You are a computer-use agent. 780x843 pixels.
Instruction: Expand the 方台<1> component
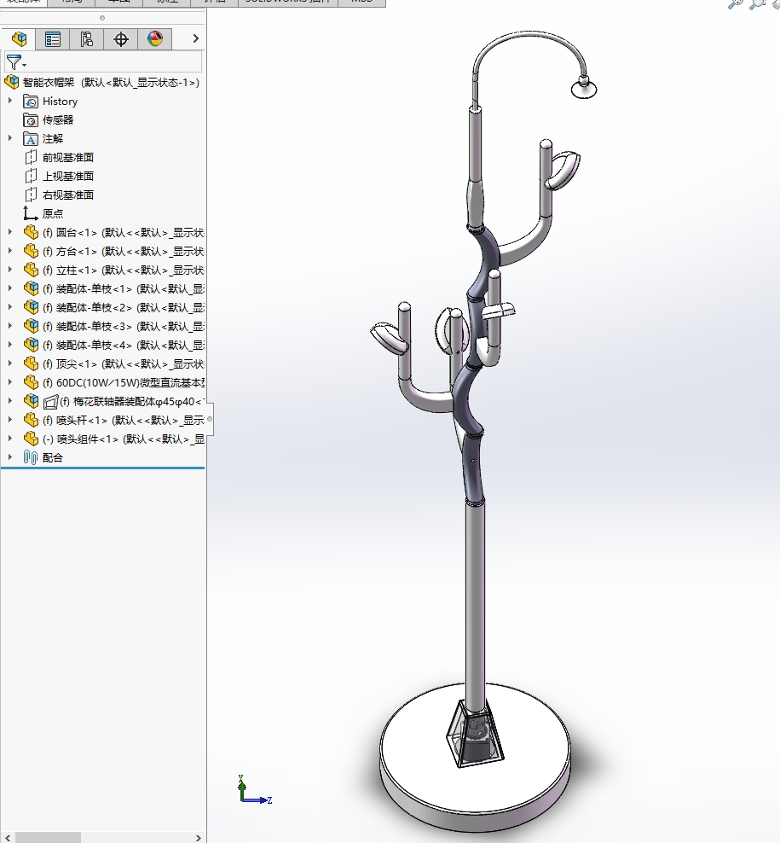pos(9,251)
